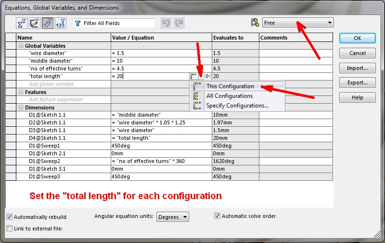
Task: Click the Add feature suppression cell
Action: tap(64, 100)
